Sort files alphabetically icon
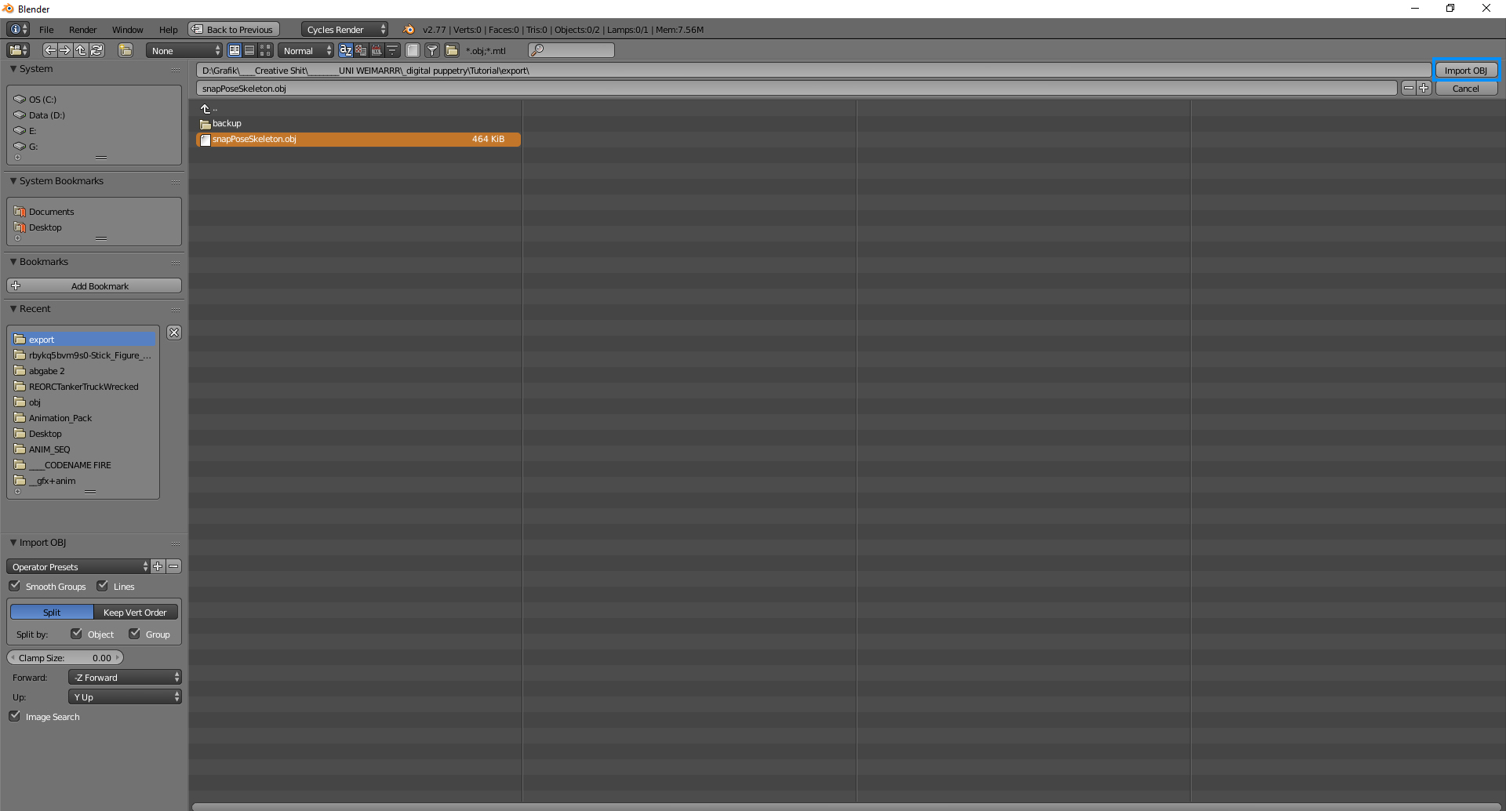1506x811 pixels. (x=345, y=50)
